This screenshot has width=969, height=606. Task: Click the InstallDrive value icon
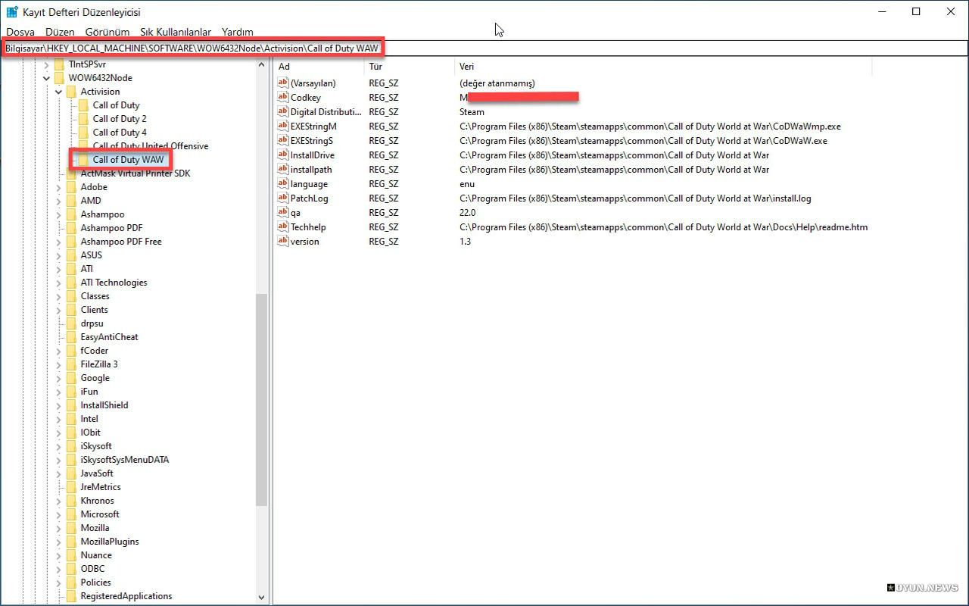pos(283,155)
